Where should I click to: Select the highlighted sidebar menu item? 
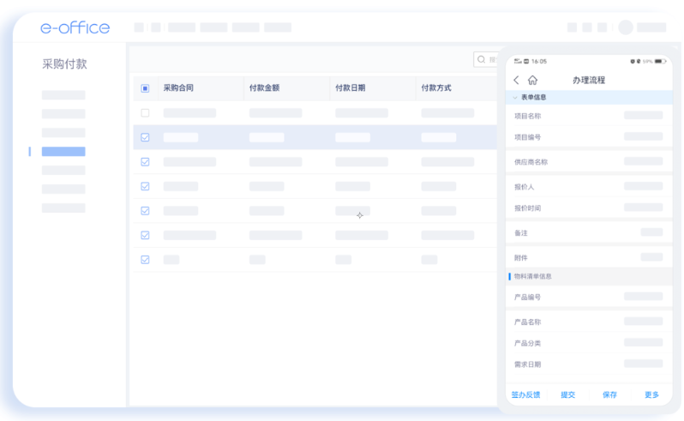[x=63, y=152]
